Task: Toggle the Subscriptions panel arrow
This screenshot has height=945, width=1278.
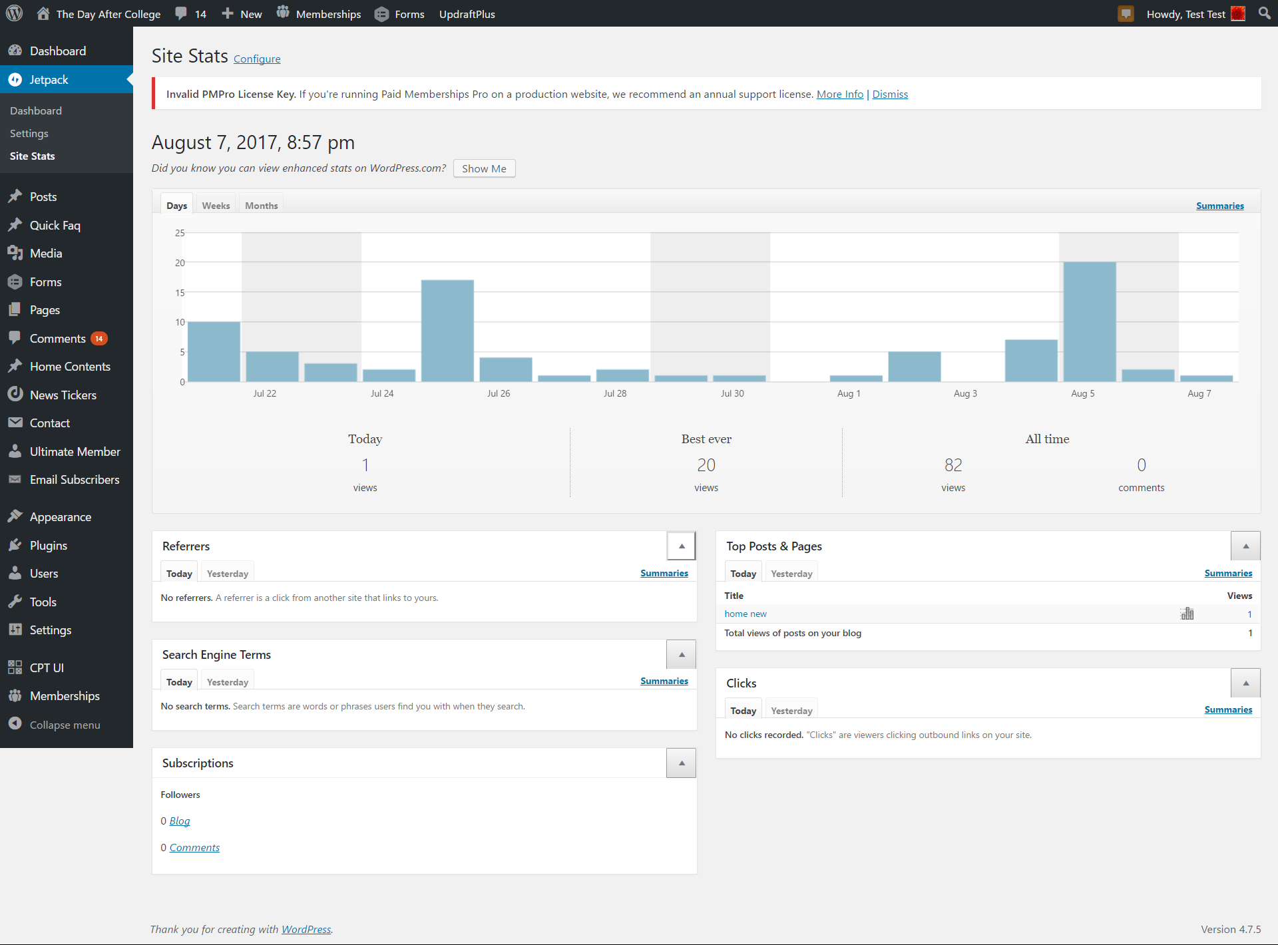Action: (x=681, y=763)
